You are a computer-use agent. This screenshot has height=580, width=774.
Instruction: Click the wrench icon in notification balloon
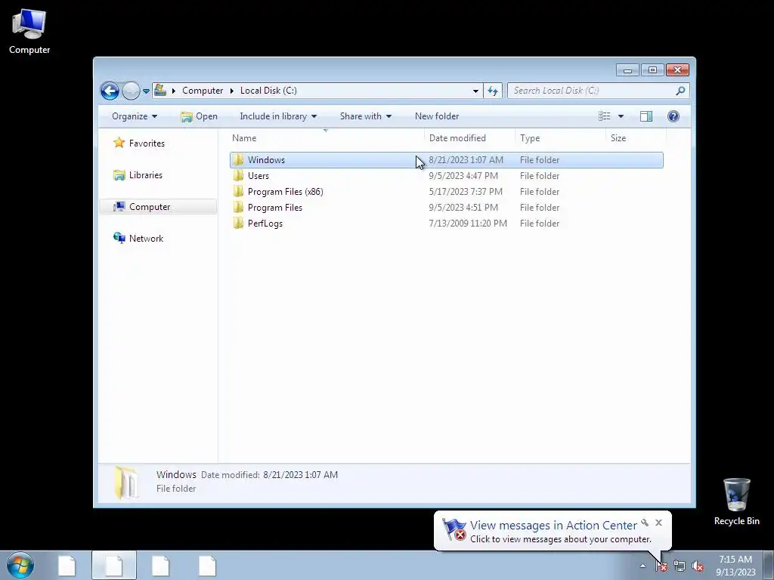pyautogui.click(x=645, y=523)
